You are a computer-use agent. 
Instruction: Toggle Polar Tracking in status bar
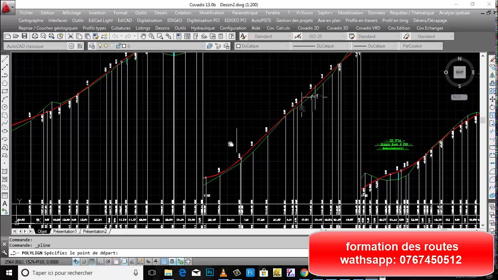point(108,261)
